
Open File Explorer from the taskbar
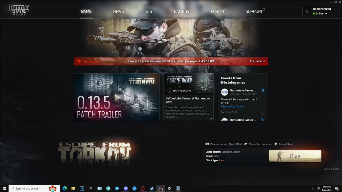[73, 188]
